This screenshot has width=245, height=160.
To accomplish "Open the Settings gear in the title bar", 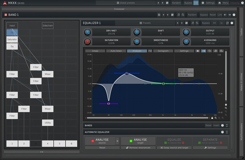I will [208, 2].
